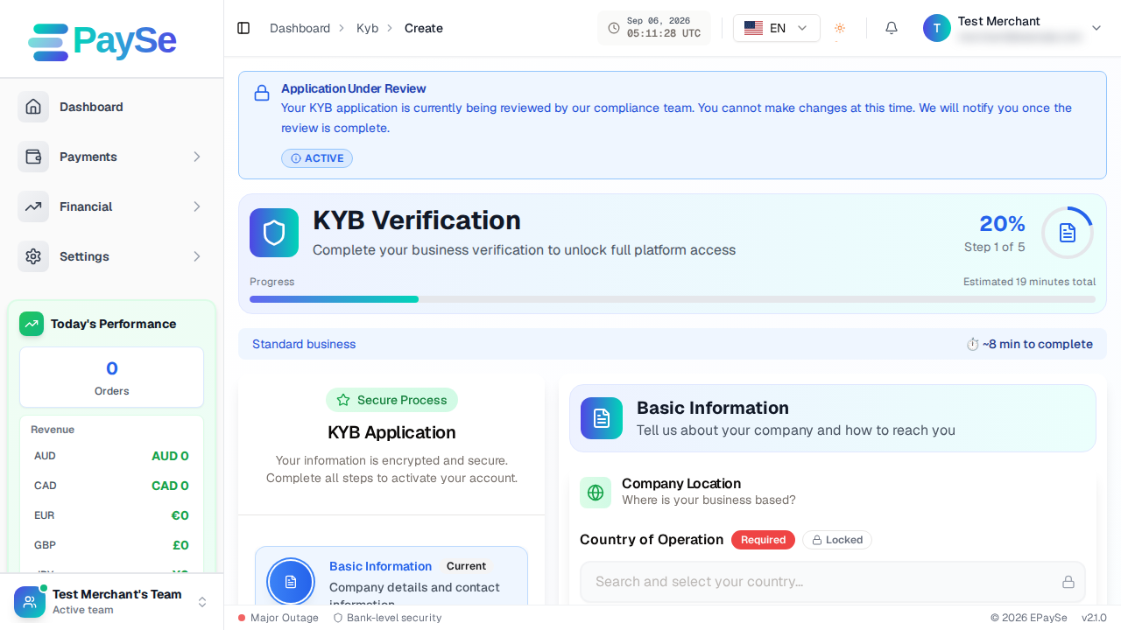Toggle the sidebar panel icon
The image size is (1121, 630).
tap(243, 28)
